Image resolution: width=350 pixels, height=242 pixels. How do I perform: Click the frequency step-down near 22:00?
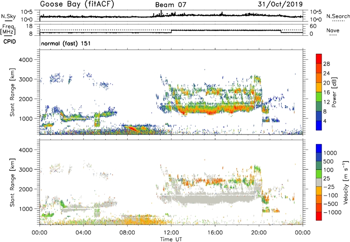pos(281,31)
